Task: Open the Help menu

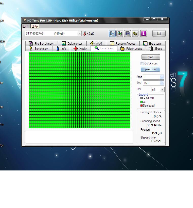Action: coord(34,26)
